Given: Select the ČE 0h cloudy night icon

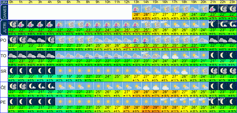Looking at the screenshot, I should [12, 86].
